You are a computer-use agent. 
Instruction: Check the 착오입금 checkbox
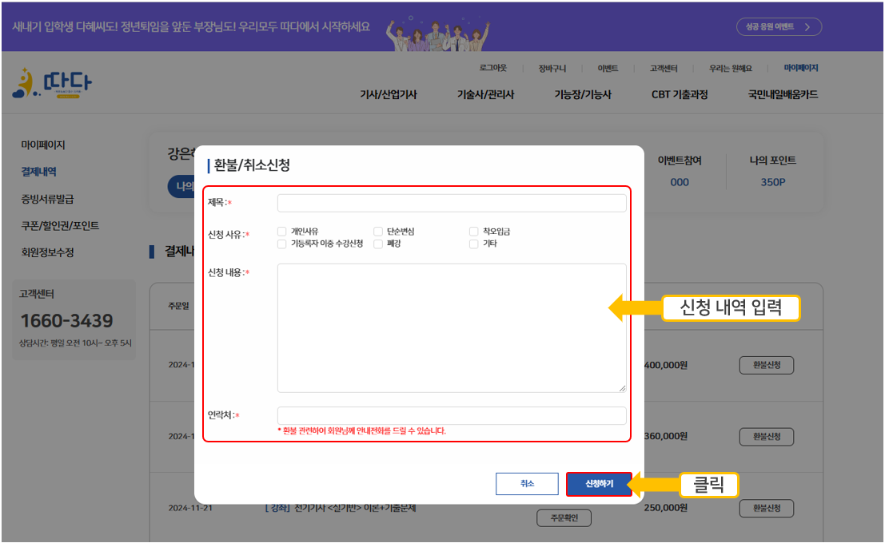point(473,232)
